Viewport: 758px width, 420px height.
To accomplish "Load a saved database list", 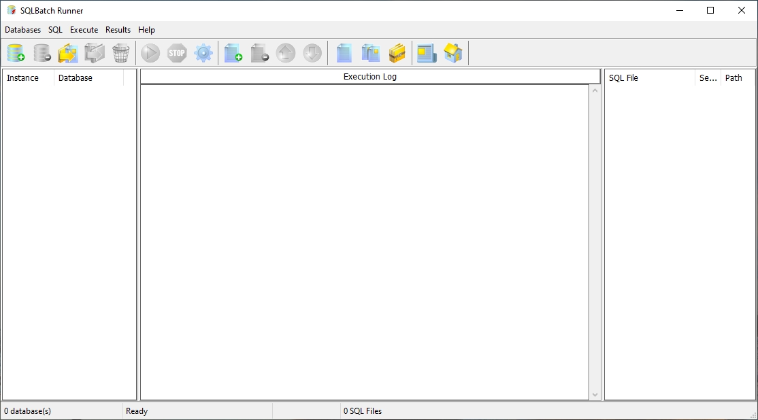I will 69,53.
